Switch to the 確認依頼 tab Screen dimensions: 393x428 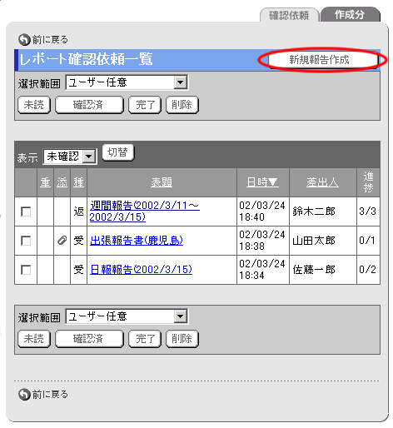click(289, 15)
